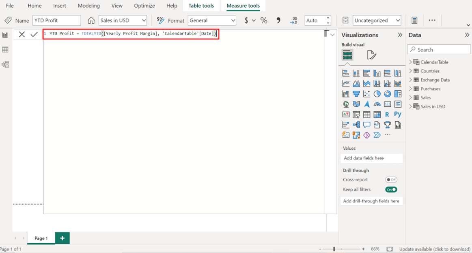Apply percentage format with % icon
472x253 pixels.
(x=264, y=20)
